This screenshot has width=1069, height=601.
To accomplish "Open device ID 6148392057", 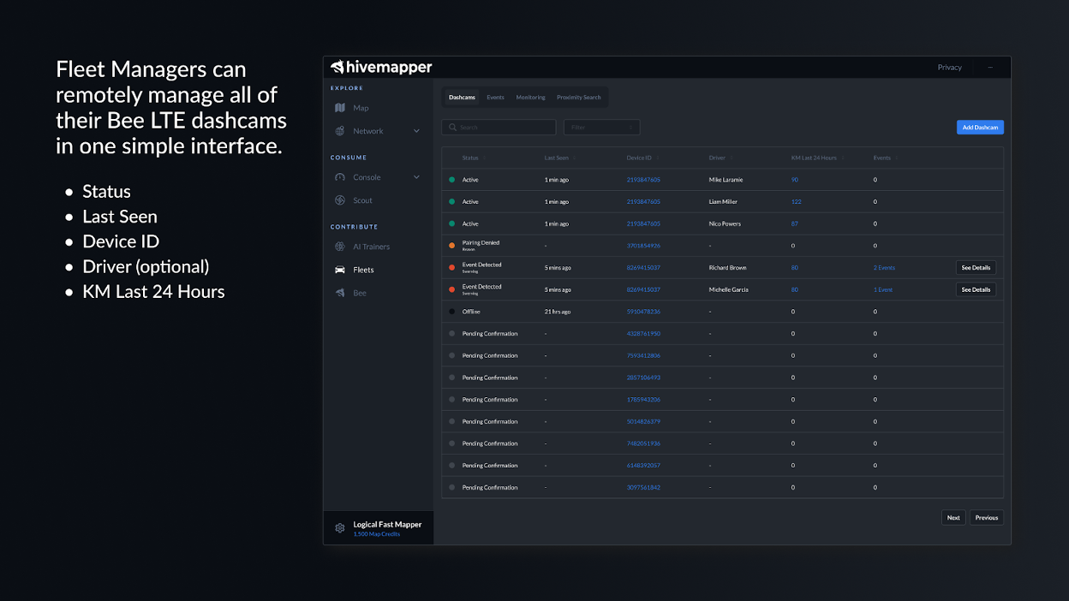I will 643,466.
